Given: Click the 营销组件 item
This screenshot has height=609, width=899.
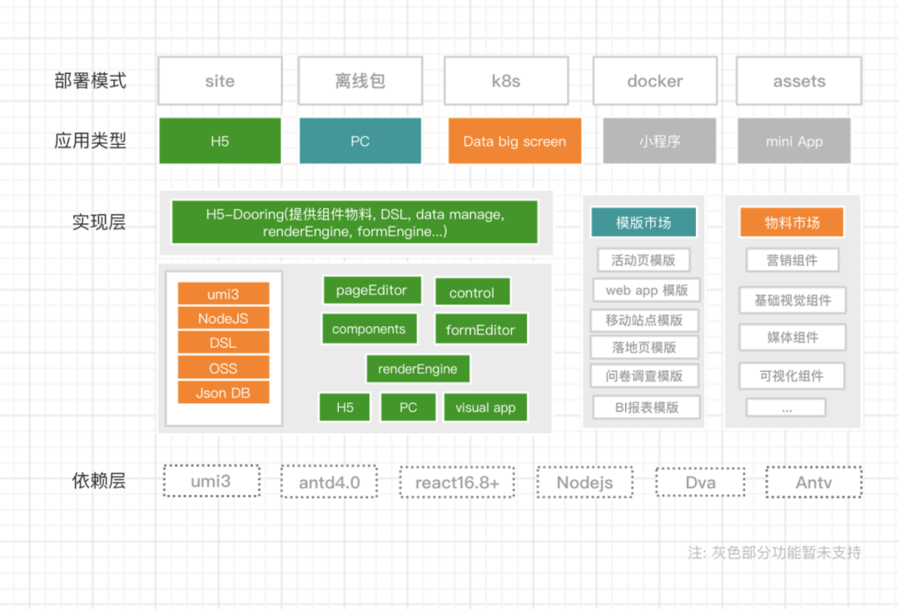Looking at the screenshot, I should click(792, 260).
